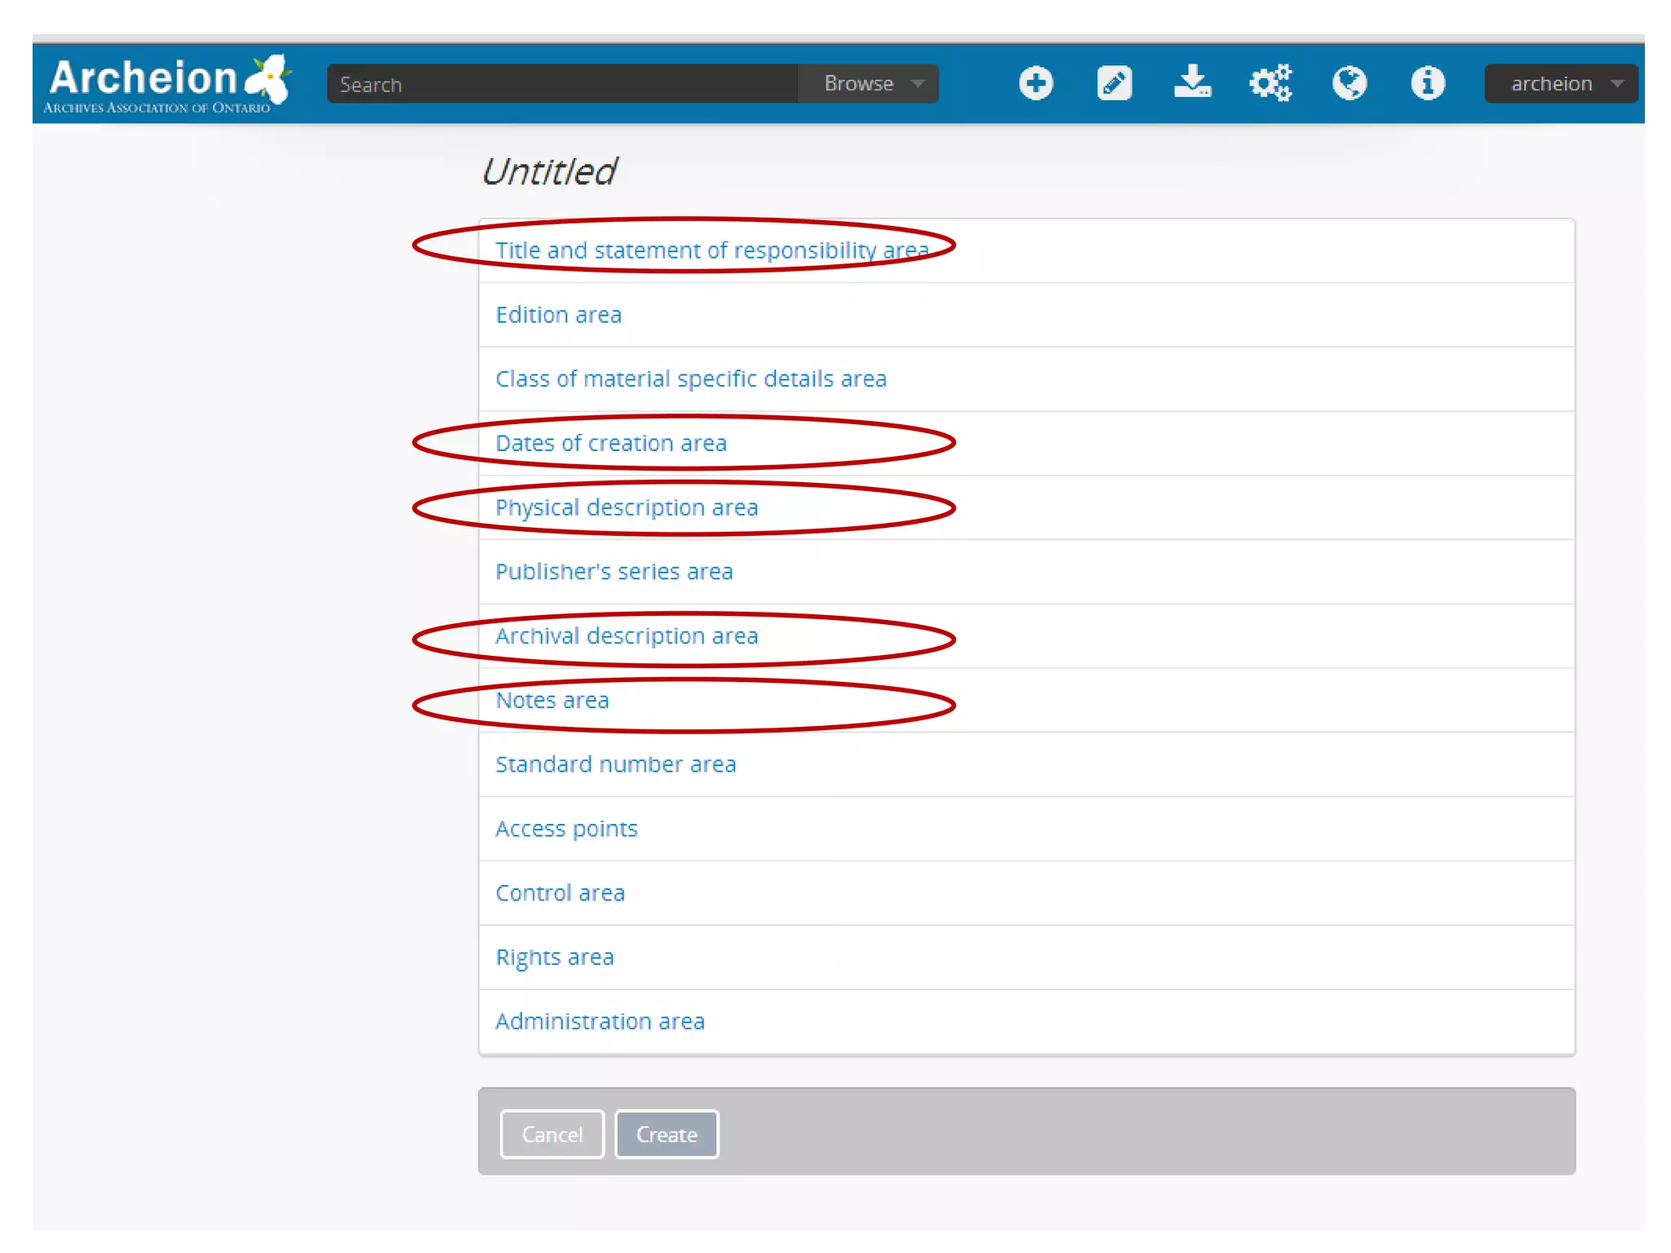
Task: Click the Import download icon
Action: click(1192, 82)
